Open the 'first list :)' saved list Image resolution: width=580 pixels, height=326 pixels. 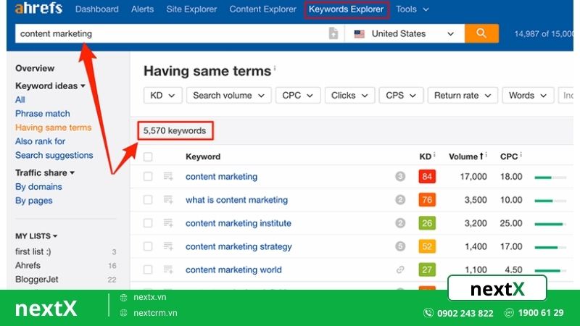pyautogui.click(x=33, y=251)
